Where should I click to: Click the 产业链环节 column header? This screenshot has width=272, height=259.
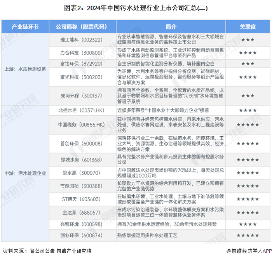pos(25,26)
